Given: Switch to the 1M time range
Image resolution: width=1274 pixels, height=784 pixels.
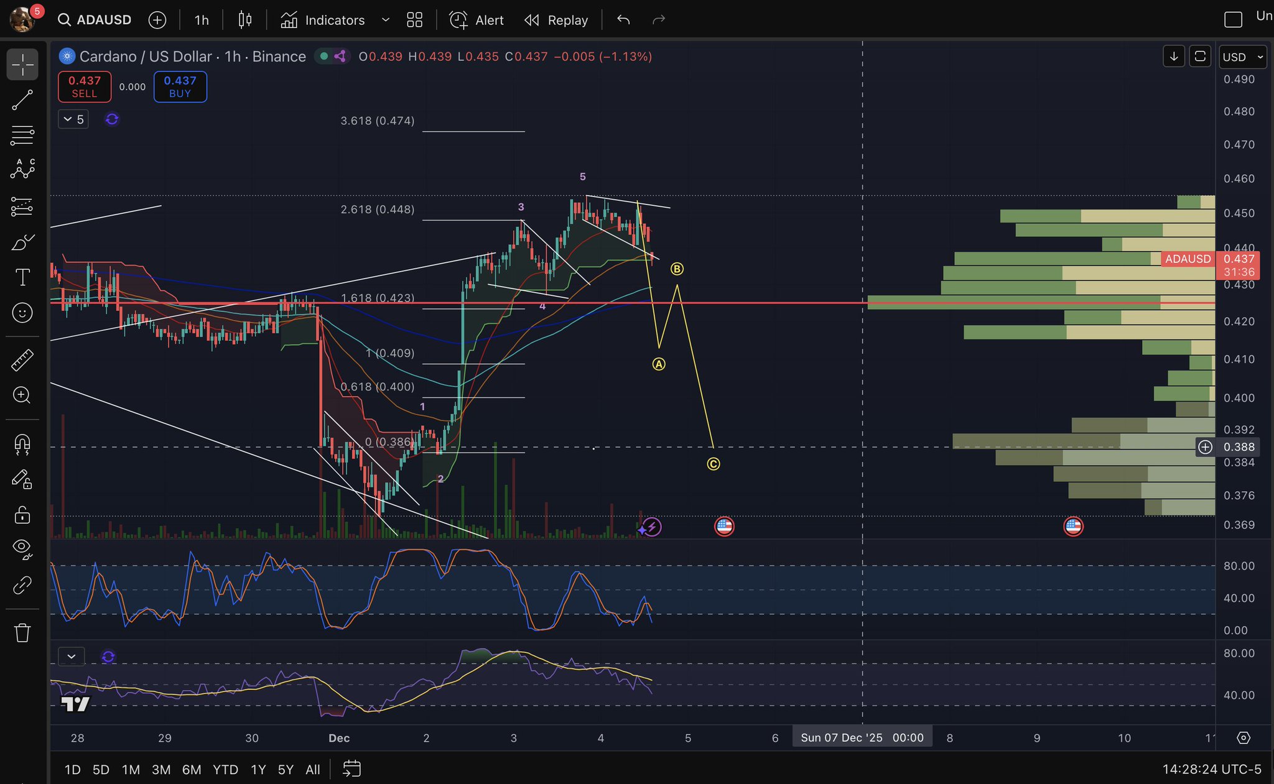Looking at the screenshot, I should [x=131, y=770].
